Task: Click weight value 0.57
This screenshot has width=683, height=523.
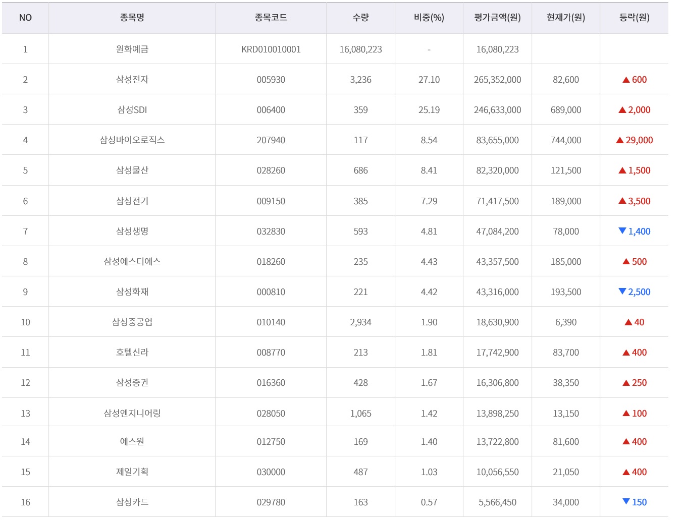Action: [429, 502]
